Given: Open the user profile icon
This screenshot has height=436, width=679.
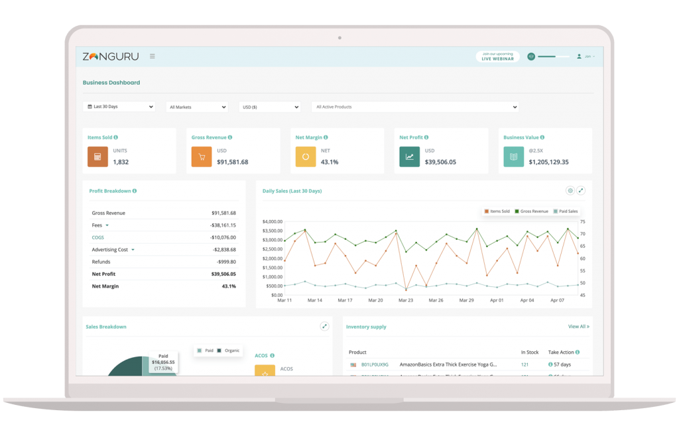Looking at the screenshot, I should point(579,56).
